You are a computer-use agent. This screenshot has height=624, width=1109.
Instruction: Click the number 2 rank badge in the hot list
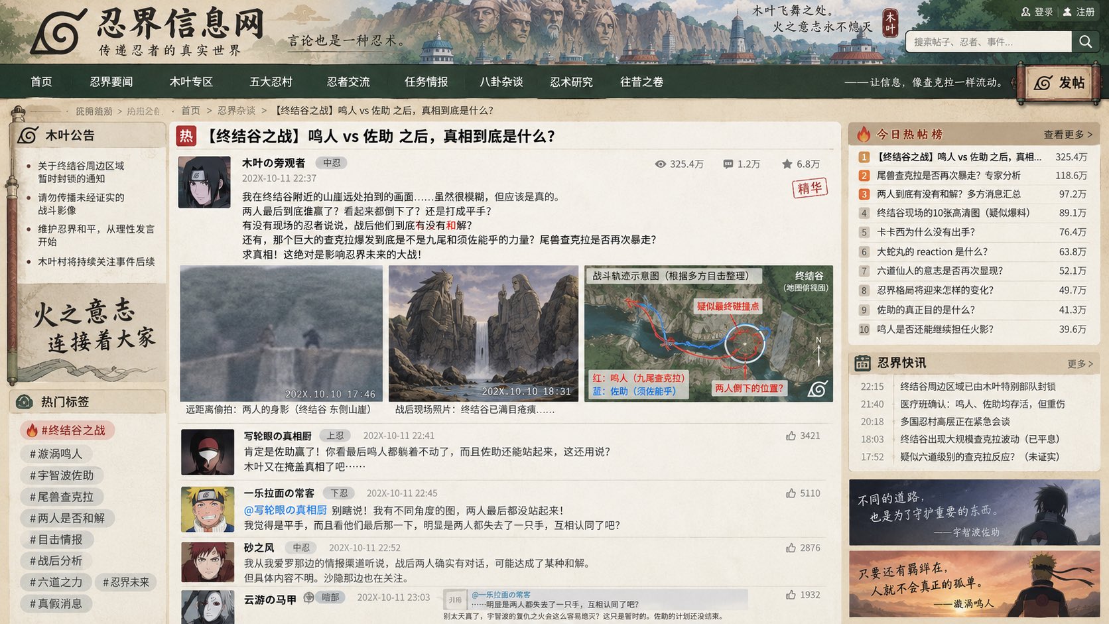tap(864, 176)
